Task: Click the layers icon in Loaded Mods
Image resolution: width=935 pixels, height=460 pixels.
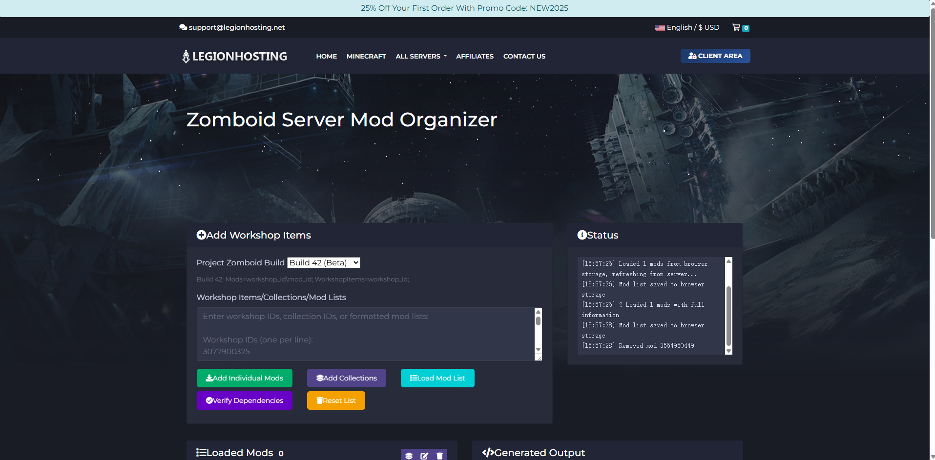Action: point(409,456)
